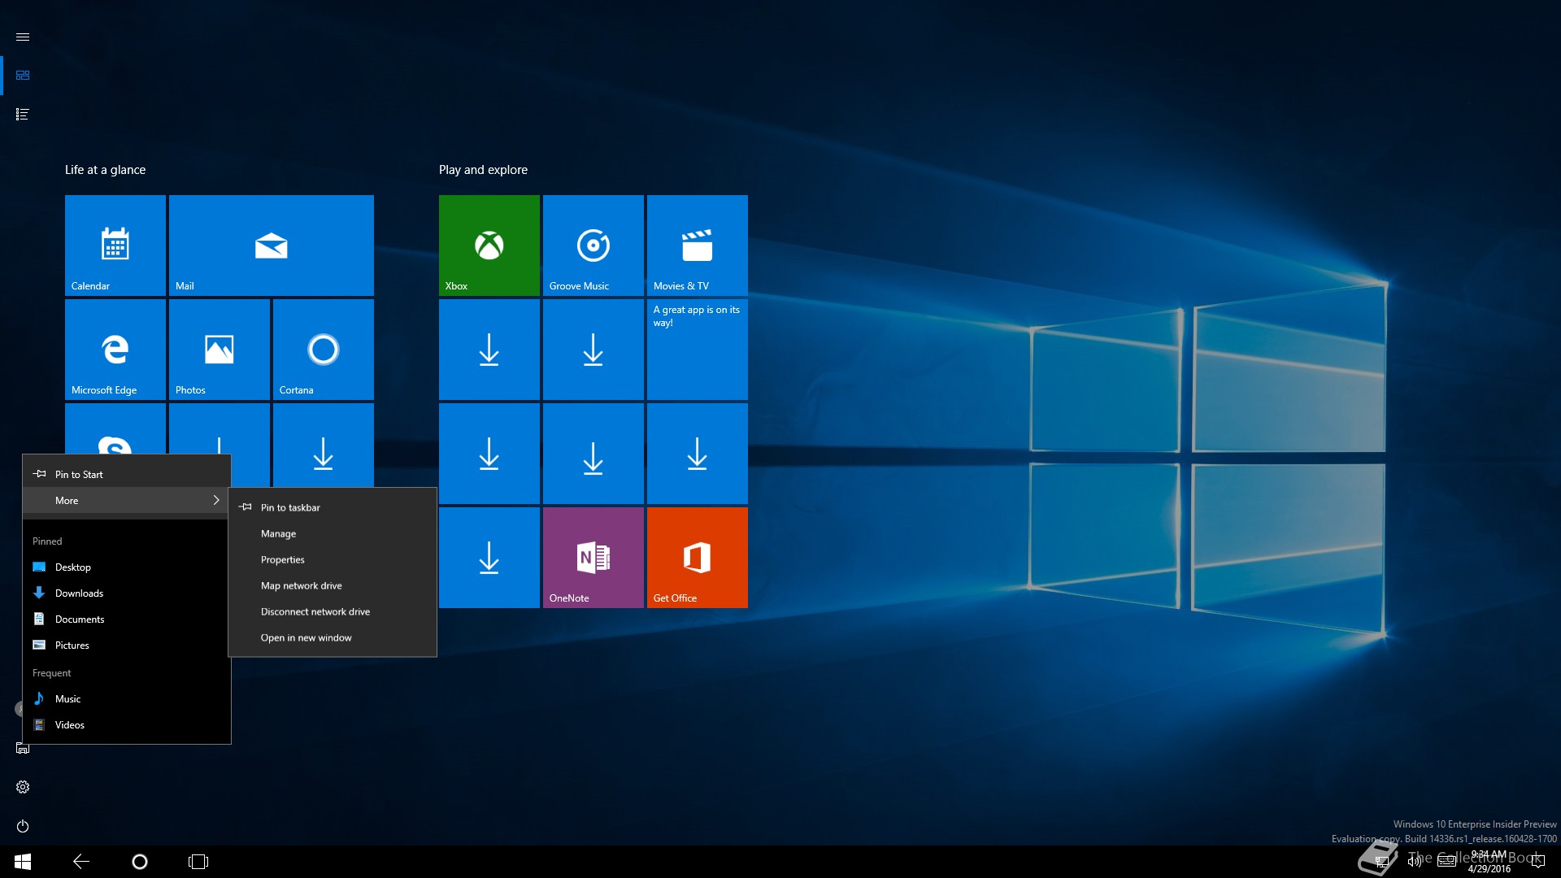Open frequent Videos folder

point(127,725)
